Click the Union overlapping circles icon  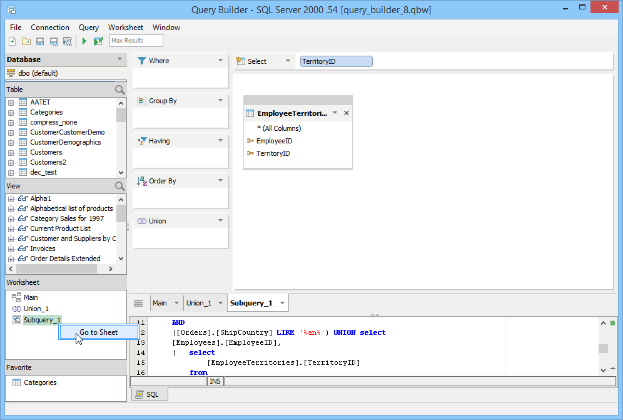pyautogui.click(x=142, y=221)
